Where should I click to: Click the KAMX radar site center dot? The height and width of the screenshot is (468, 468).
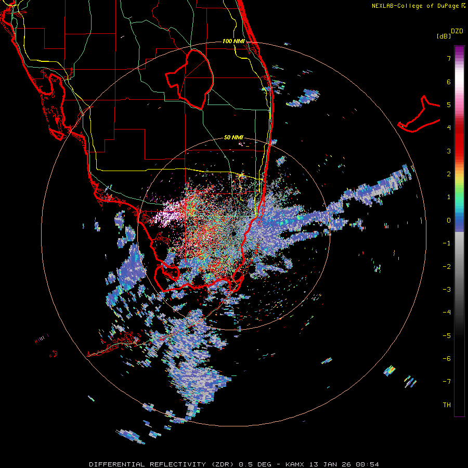(x=233, y=233)
